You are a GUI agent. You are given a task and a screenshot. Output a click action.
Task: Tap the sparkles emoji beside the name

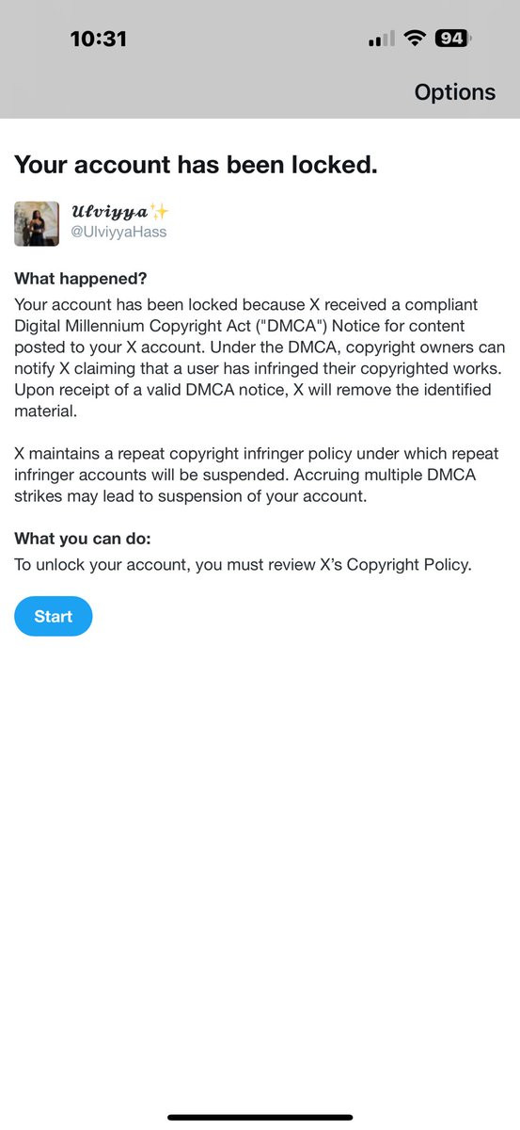160,211
